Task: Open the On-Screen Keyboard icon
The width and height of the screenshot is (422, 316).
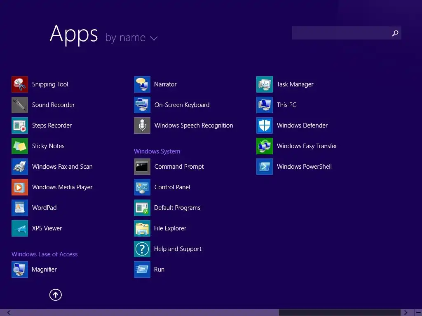Action: (x=142, y=105)
